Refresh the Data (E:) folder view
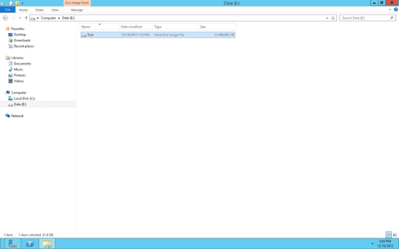This screenshot has height=249, width=399. tap(333, 18)
